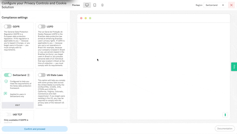Click the red dot in preview window
The height and width of the screenshot is (134, 237).
(81, 18)
